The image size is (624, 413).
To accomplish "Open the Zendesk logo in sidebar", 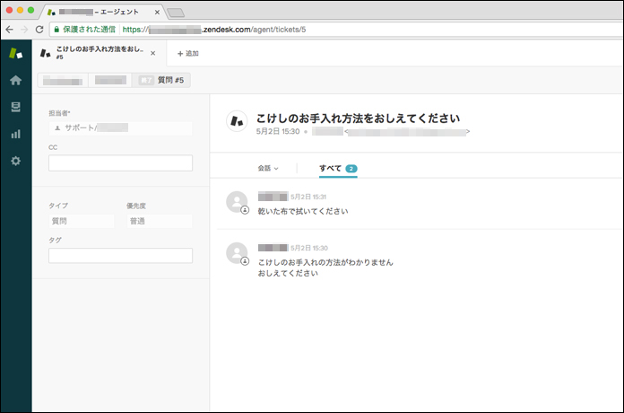I will (x=15, y=53).
